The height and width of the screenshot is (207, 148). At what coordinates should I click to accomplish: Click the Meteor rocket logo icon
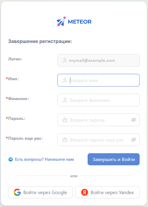coord(62,21)
